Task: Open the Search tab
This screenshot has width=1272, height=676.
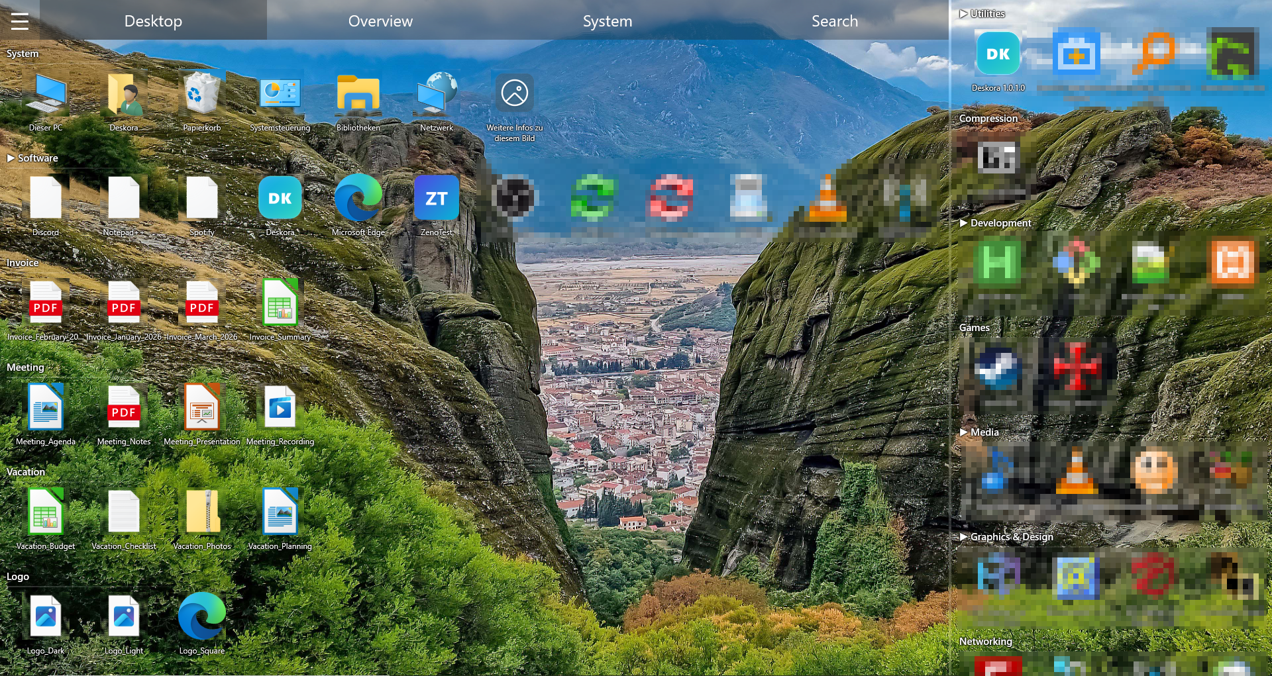Action: 834,21
